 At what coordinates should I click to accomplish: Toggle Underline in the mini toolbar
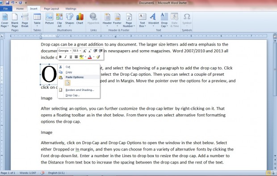[x=71, y=57]
